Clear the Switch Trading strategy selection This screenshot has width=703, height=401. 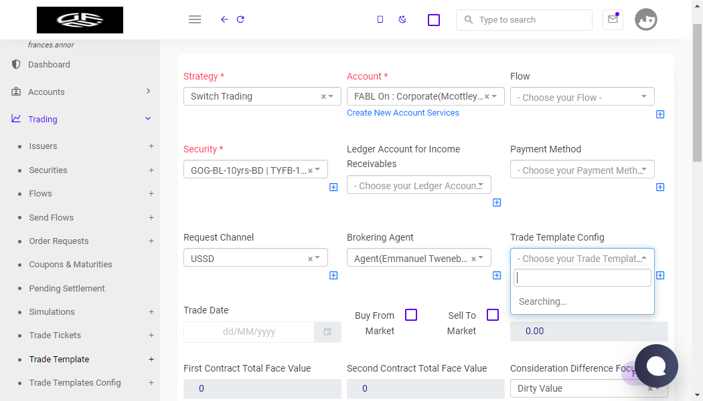[323, 97]
